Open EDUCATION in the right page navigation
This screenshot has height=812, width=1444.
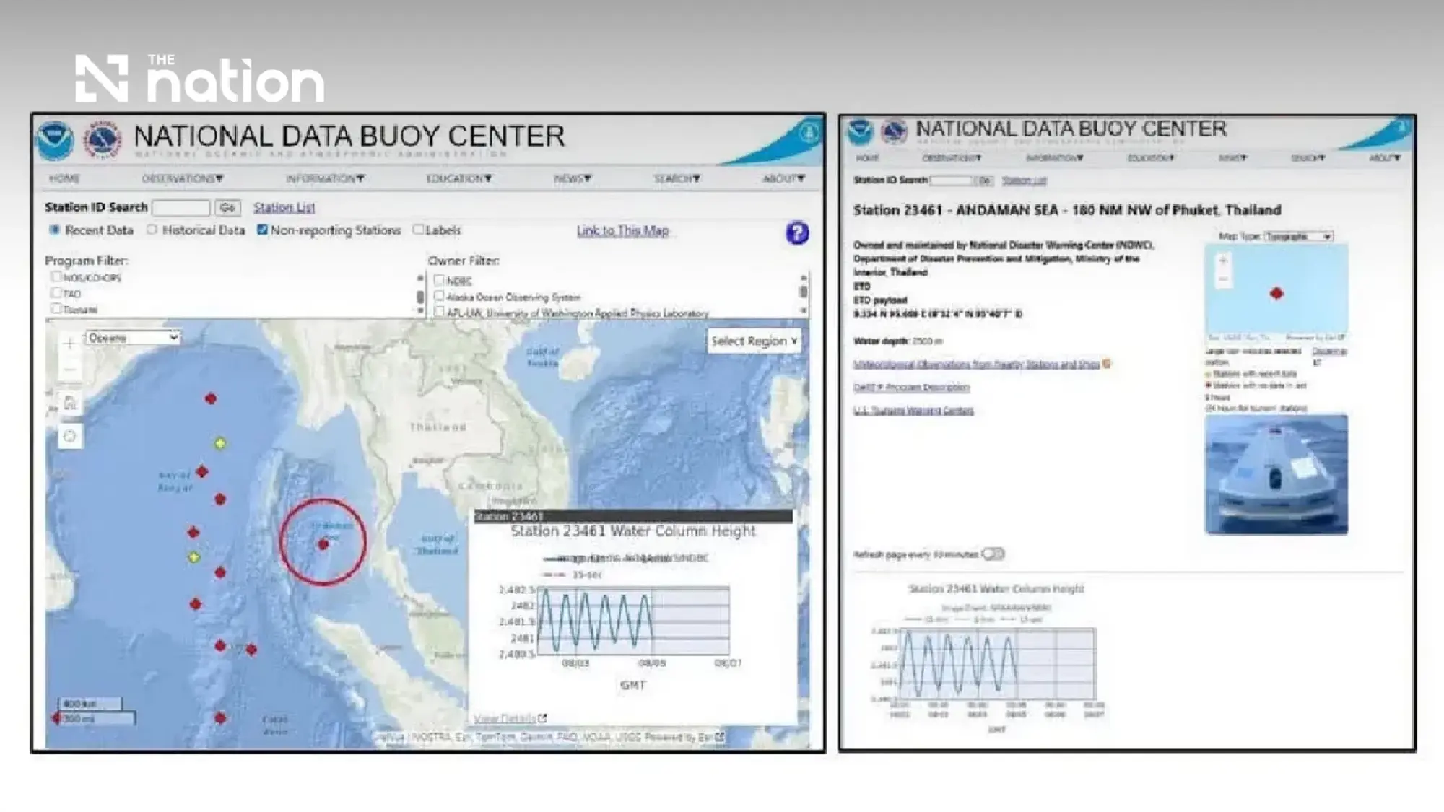tap(1152, 158)
